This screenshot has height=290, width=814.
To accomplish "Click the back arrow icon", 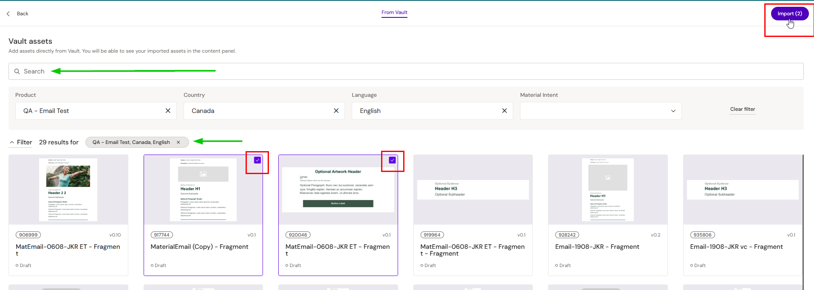I will 8,14.
